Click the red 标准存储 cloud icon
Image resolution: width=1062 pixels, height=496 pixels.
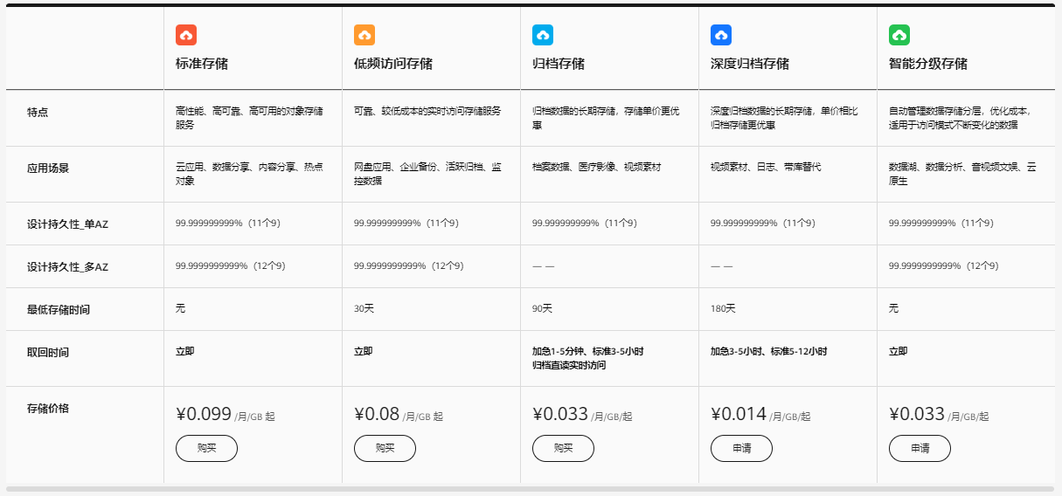(186, 35)
